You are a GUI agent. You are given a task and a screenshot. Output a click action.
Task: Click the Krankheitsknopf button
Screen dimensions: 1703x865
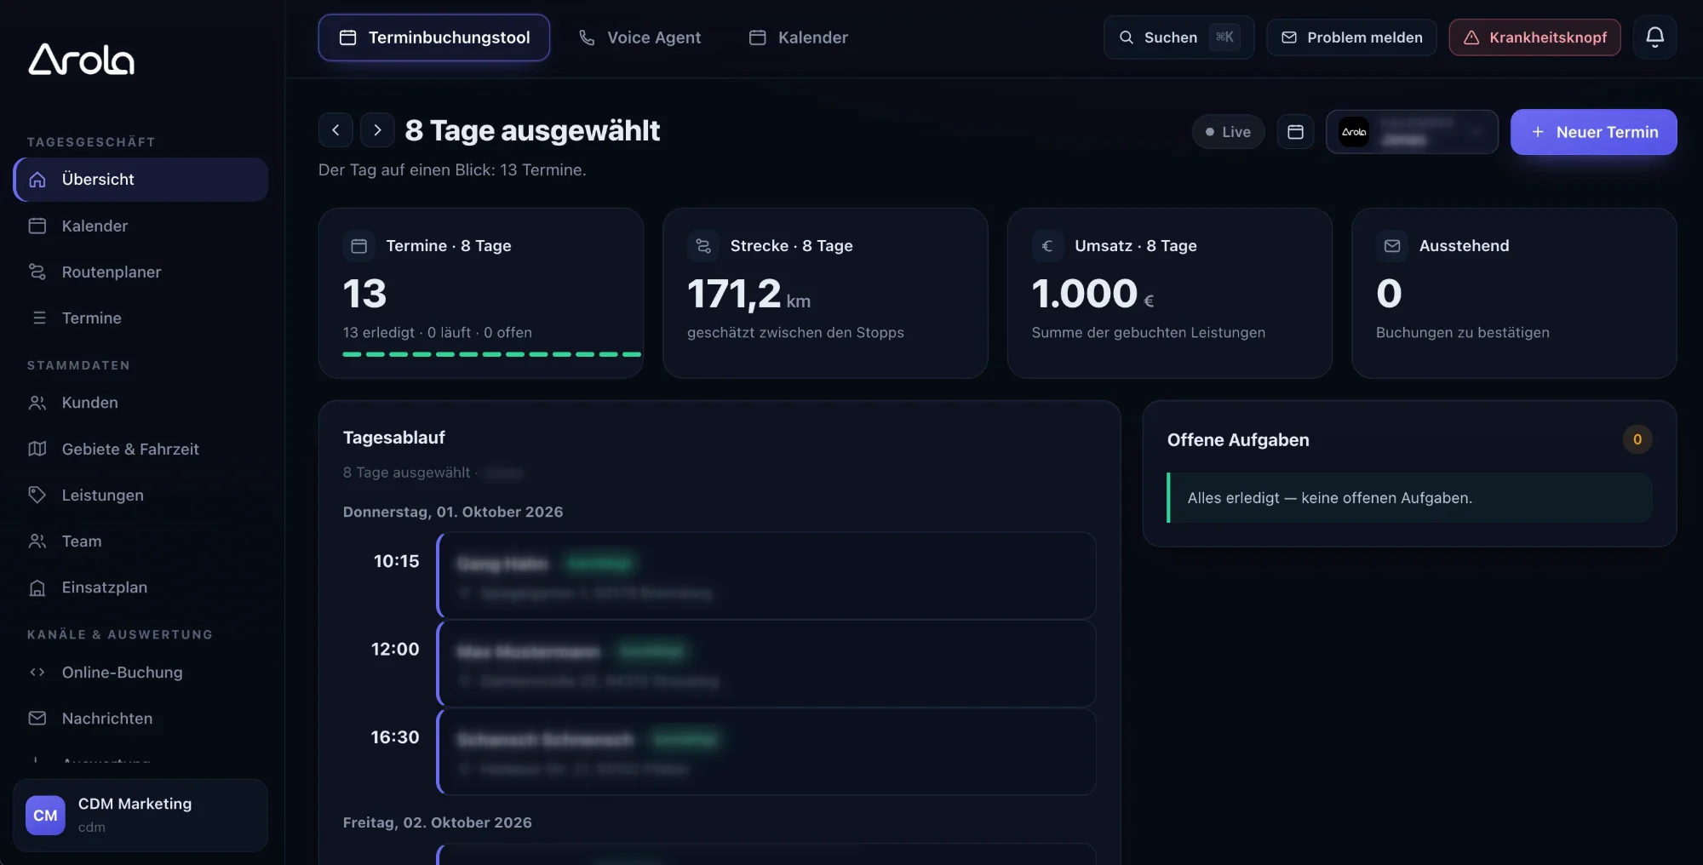click(1534, 37)
